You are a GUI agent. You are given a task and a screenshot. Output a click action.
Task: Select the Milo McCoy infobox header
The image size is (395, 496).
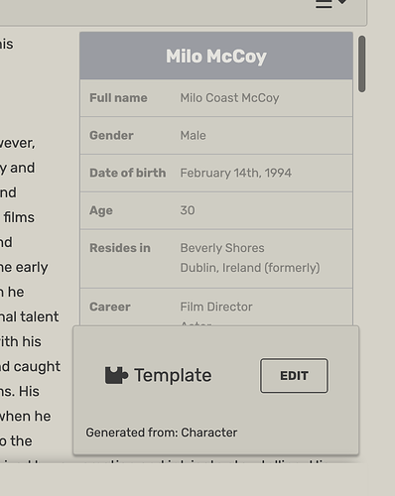pyautogui.click(x=216, y=56)
